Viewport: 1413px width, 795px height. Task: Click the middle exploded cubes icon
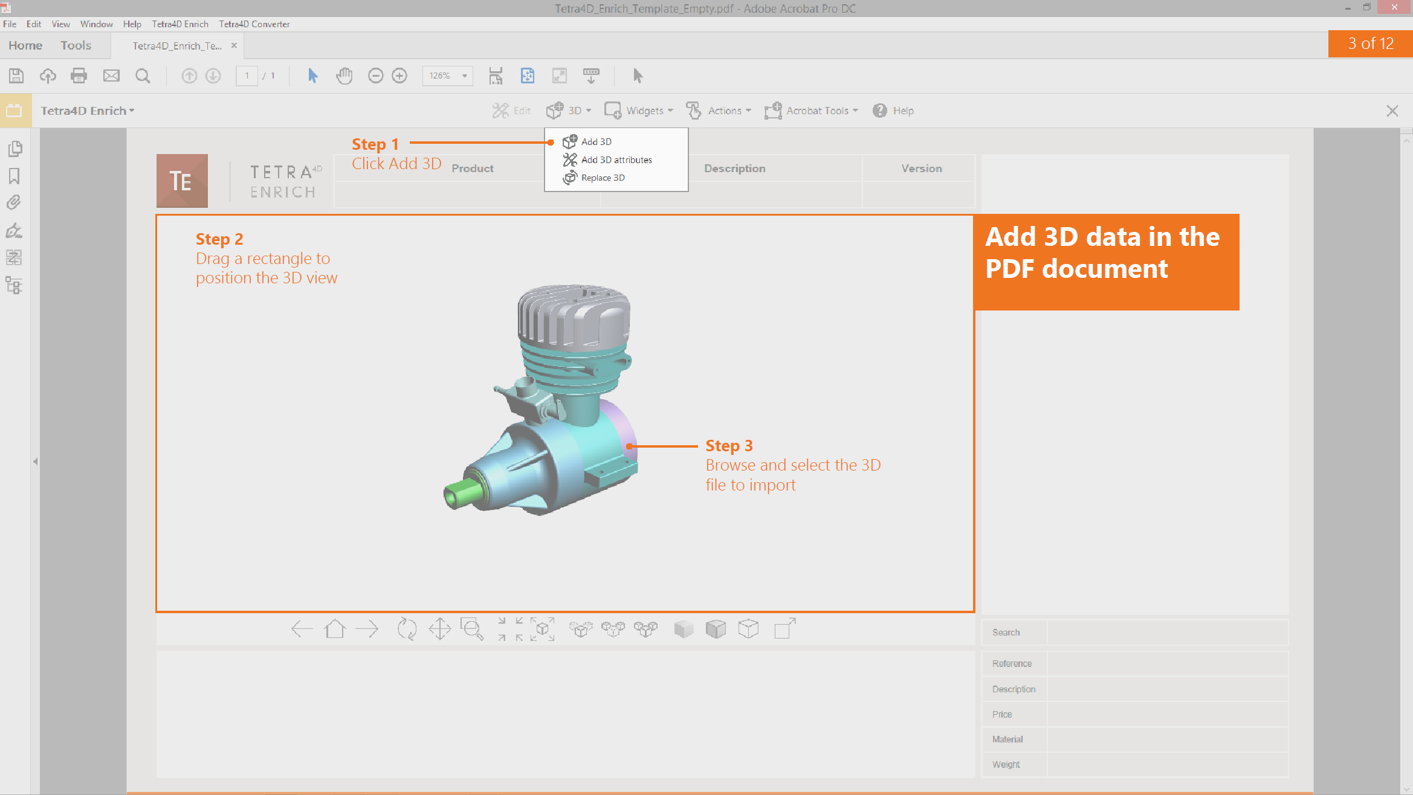(x=613, y=629)
